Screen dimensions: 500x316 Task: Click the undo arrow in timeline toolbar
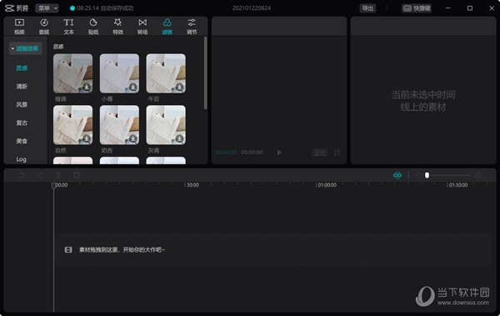coord(22,175)
